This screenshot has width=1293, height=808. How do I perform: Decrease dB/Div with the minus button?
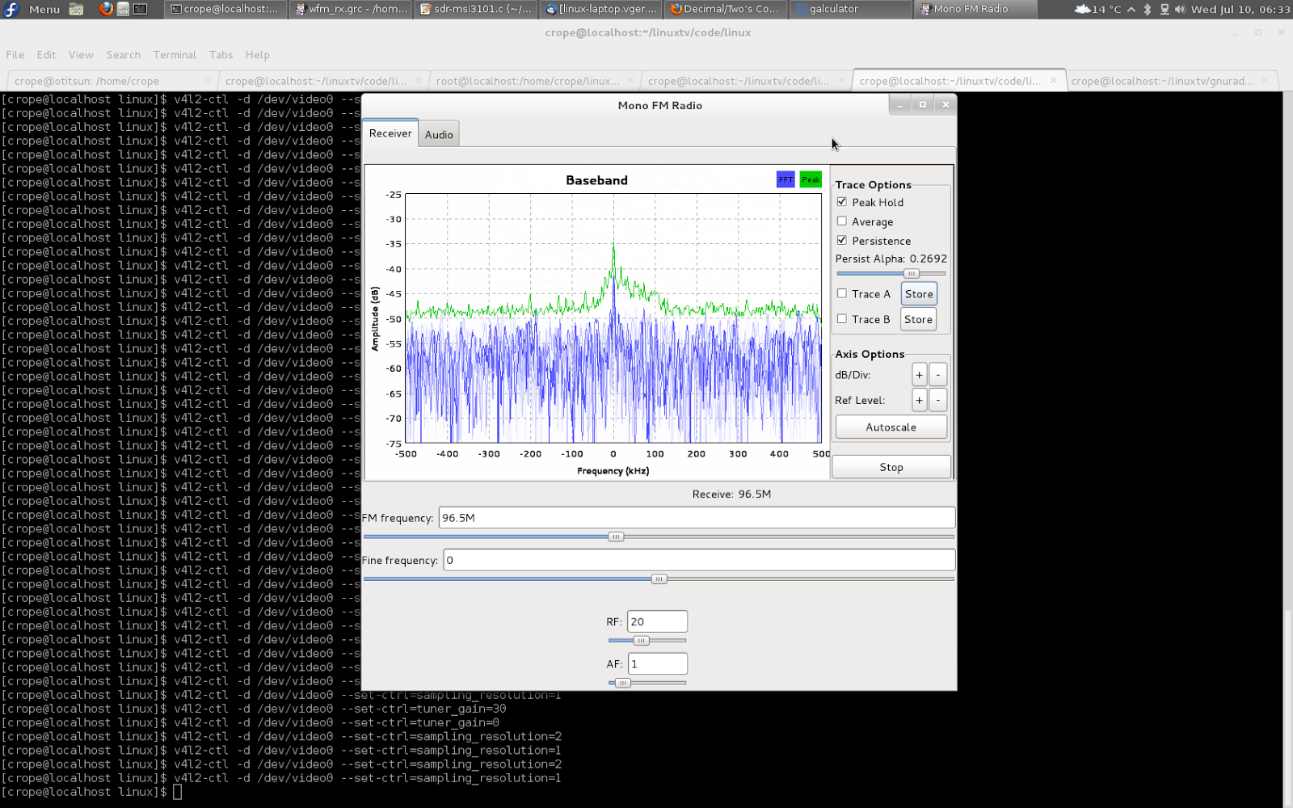coord(938,375)
